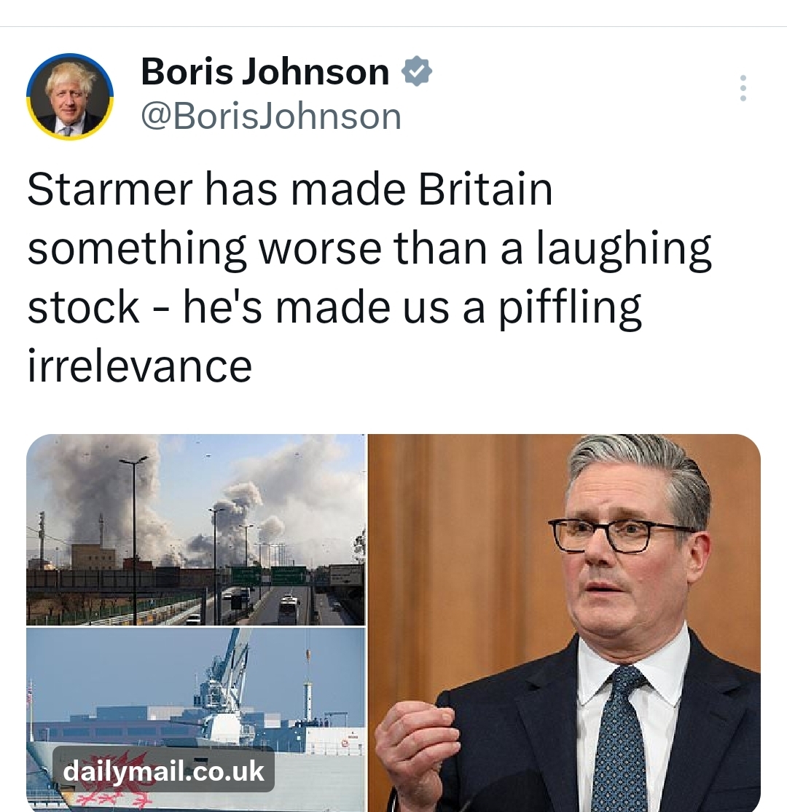Click the word "Starmer" in the tweet
Viewport: 787px width, 812px height.
point(109,189)
